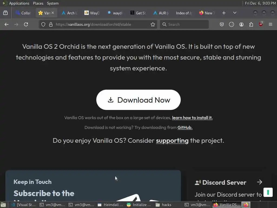The width and height of the screenshot is (277, 208).
Task: Save page to Pocket
Action: point(222,24)
